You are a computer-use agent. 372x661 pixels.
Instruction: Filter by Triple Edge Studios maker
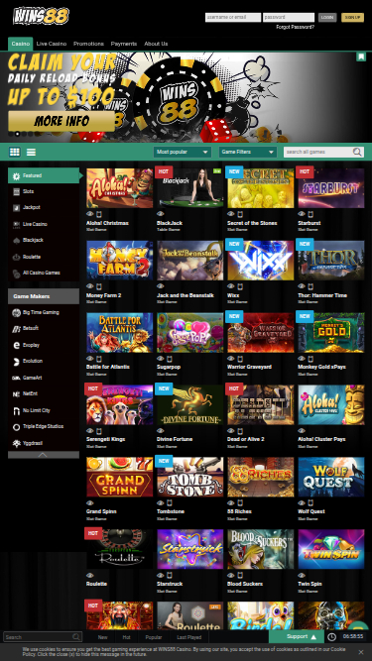(44, 426)
